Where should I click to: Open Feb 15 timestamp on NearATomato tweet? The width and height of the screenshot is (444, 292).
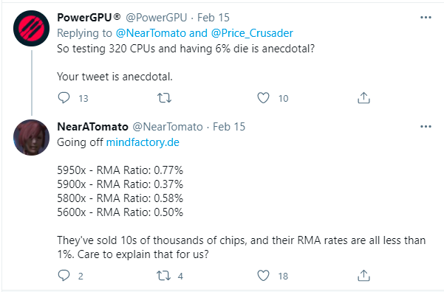tap(229, 127)
